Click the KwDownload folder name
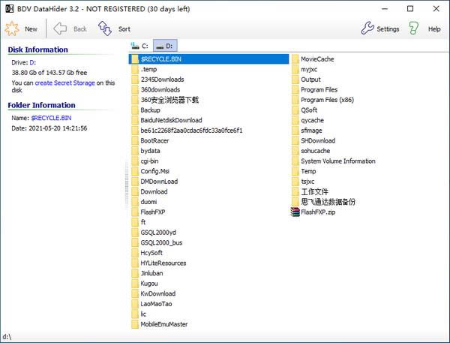Viewport: 450px width, 343px height. click(x=157, y=293)
